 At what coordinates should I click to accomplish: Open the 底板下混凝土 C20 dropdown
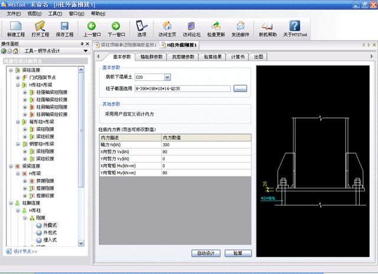pyautogui.click(x=167, y=77)
